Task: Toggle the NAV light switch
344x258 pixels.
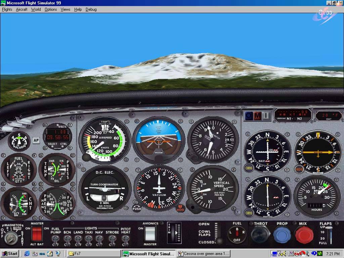Action: pyautogui.click(x=99, y=240)
